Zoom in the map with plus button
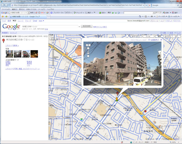Image resolution: width=182 pixels, height=144 pixels. point(53,44)
